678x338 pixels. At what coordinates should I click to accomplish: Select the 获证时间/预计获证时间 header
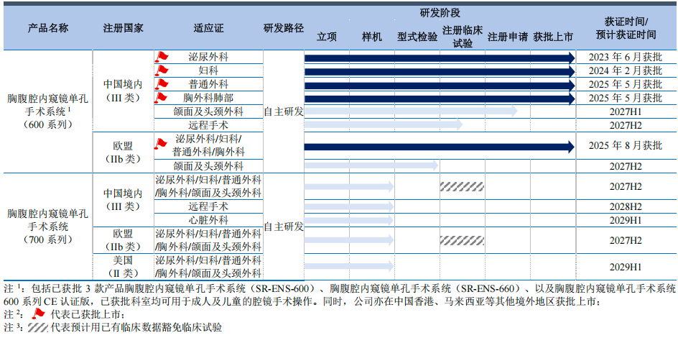pos(626,29)
